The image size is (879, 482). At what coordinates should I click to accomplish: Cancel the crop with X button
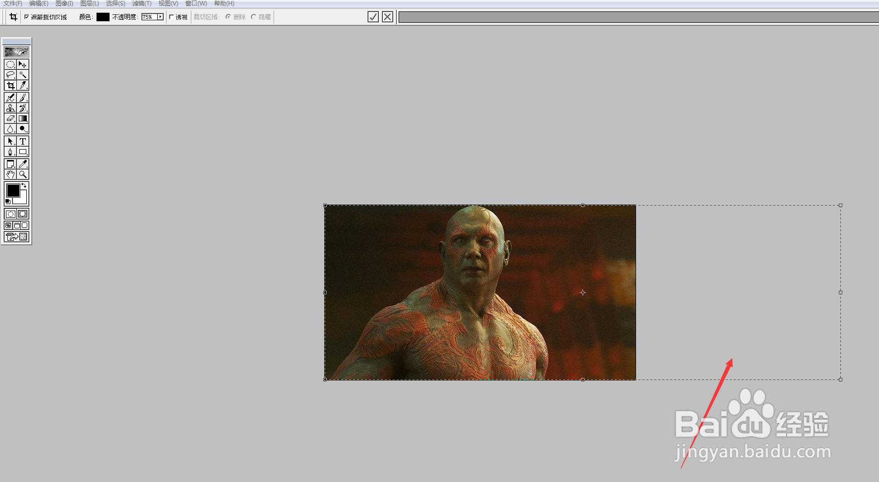coord(388,17)
